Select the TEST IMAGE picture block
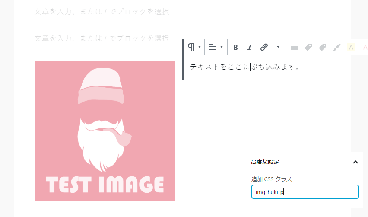 (x=105, y=131)
